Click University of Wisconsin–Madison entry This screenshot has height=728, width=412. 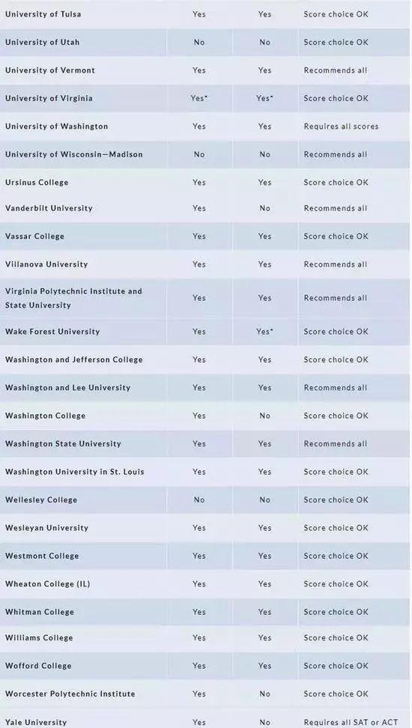tap(74, 154)
